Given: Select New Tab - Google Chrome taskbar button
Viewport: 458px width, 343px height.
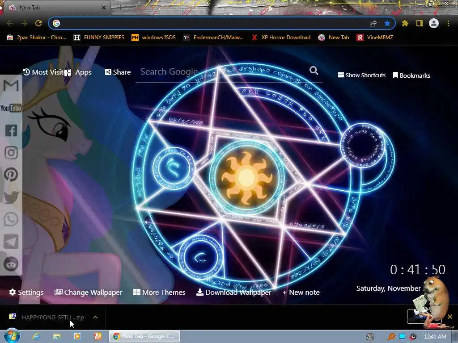Looking at the screenshot, I should 144,336.
